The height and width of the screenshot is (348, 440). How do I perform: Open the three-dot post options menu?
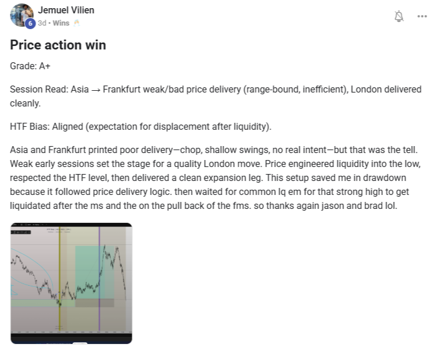click(422, 16)
